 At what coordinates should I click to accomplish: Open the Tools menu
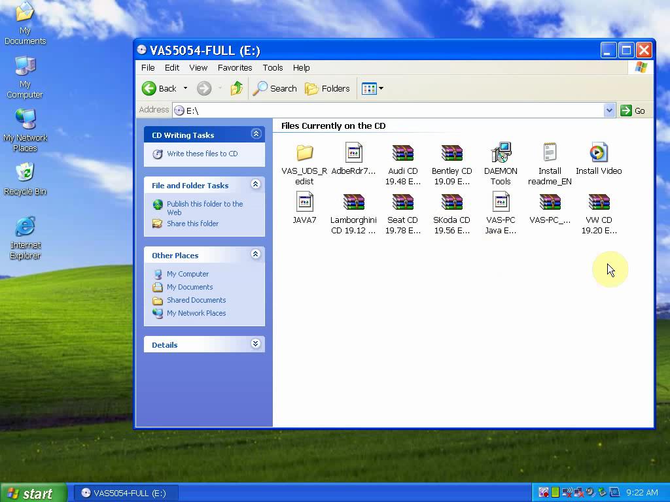point(272,67)
